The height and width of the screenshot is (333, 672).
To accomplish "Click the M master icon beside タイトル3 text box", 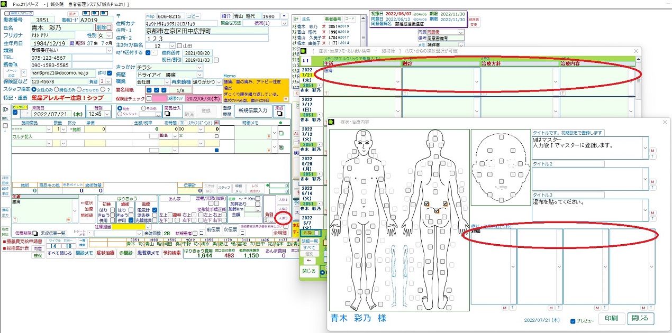I will [652, 212].
